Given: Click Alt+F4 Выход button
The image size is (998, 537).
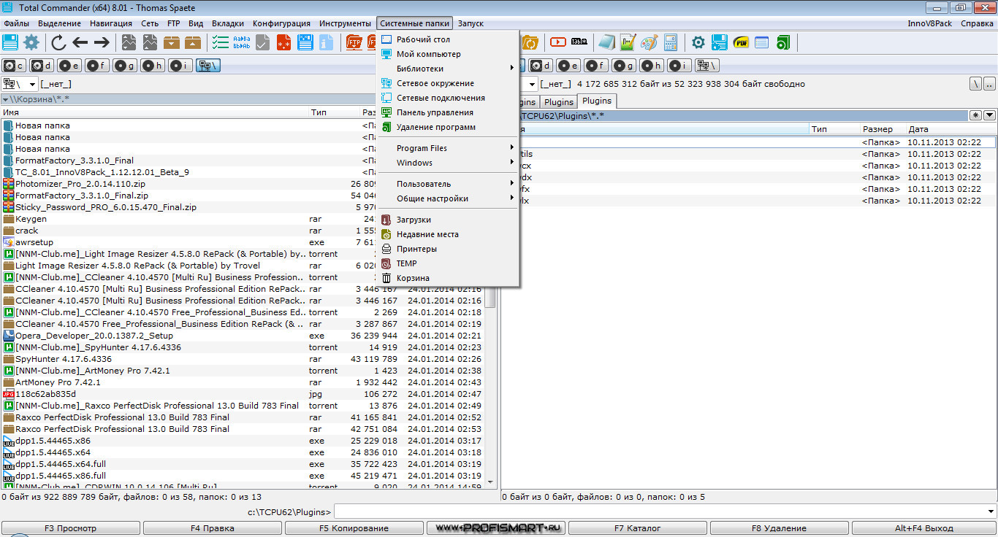Looking at the screenshot, I should (923, 528).
